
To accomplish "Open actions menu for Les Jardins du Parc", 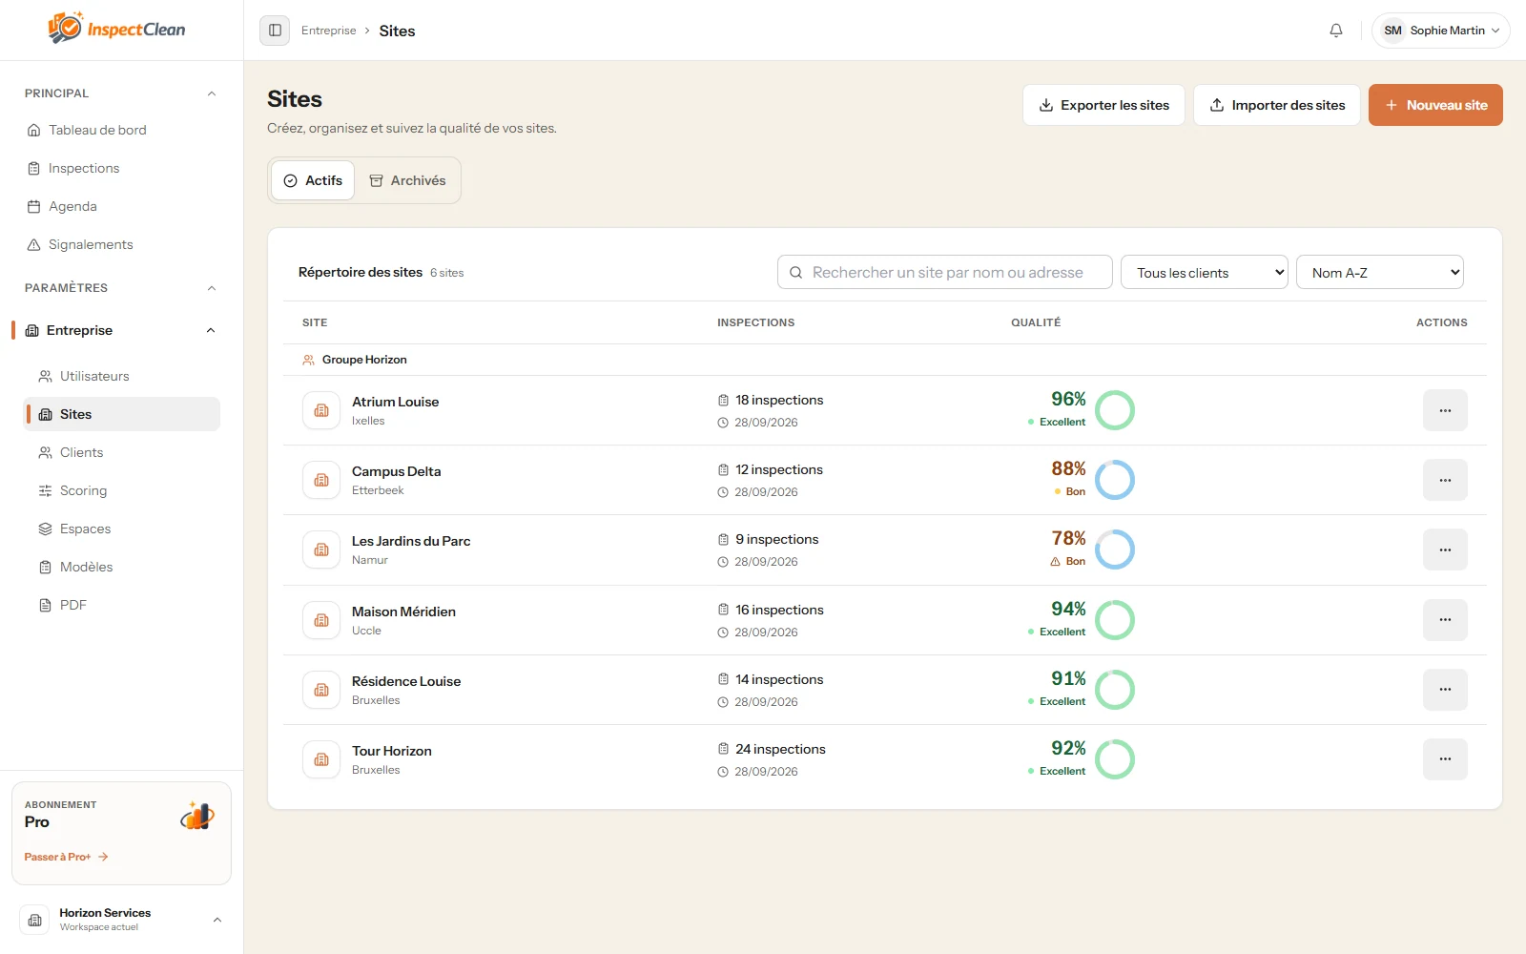I will coord(1445,550).
